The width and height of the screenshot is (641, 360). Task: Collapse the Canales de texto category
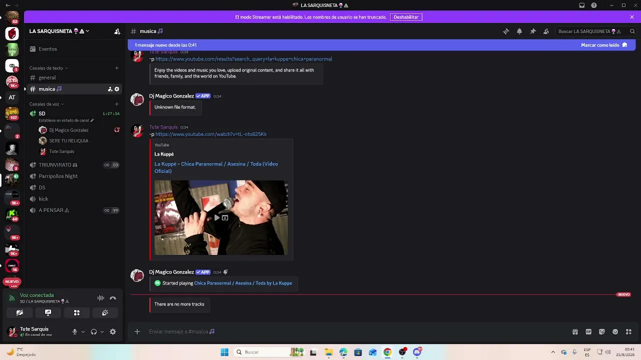click(48, 68)
